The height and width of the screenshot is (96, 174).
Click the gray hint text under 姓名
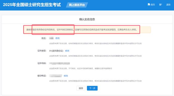coord(96,44)
